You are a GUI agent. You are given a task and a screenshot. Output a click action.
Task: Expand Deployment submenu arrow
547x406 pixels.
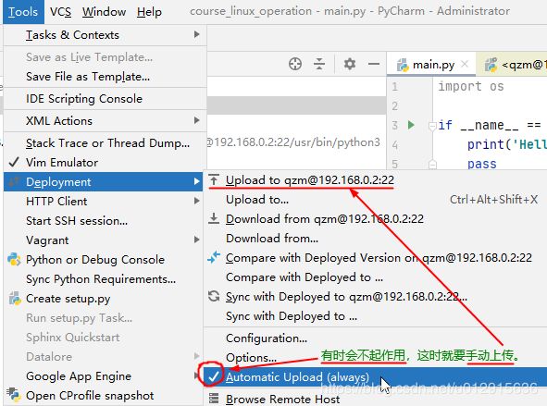coord(197,181)
